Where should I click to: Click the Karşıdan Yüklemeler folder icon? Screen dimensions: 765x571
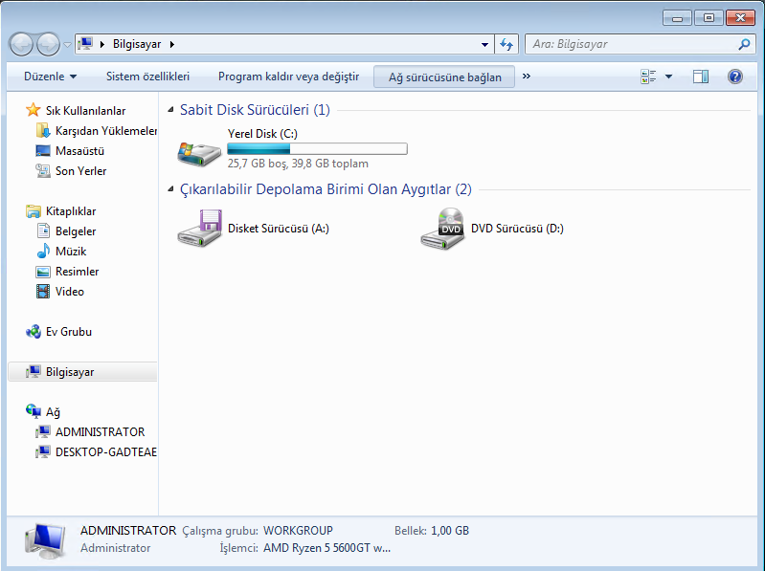tap(43, 131)
